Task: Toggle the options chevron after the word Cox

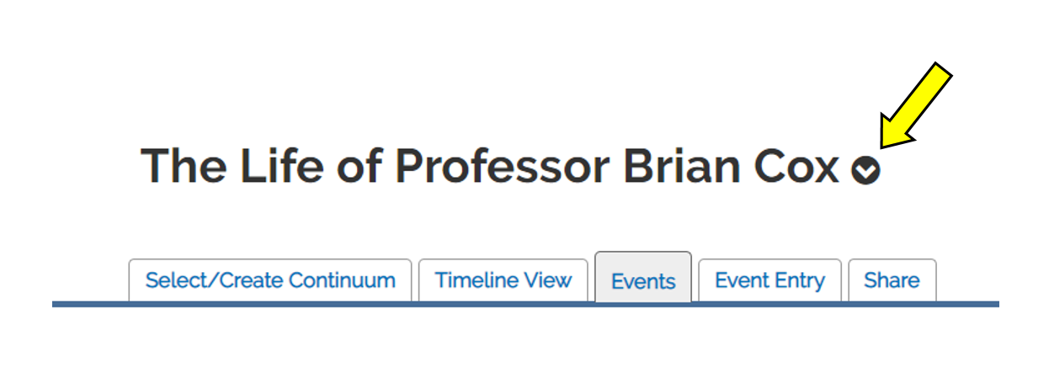Action: click(x=865, y=171)
